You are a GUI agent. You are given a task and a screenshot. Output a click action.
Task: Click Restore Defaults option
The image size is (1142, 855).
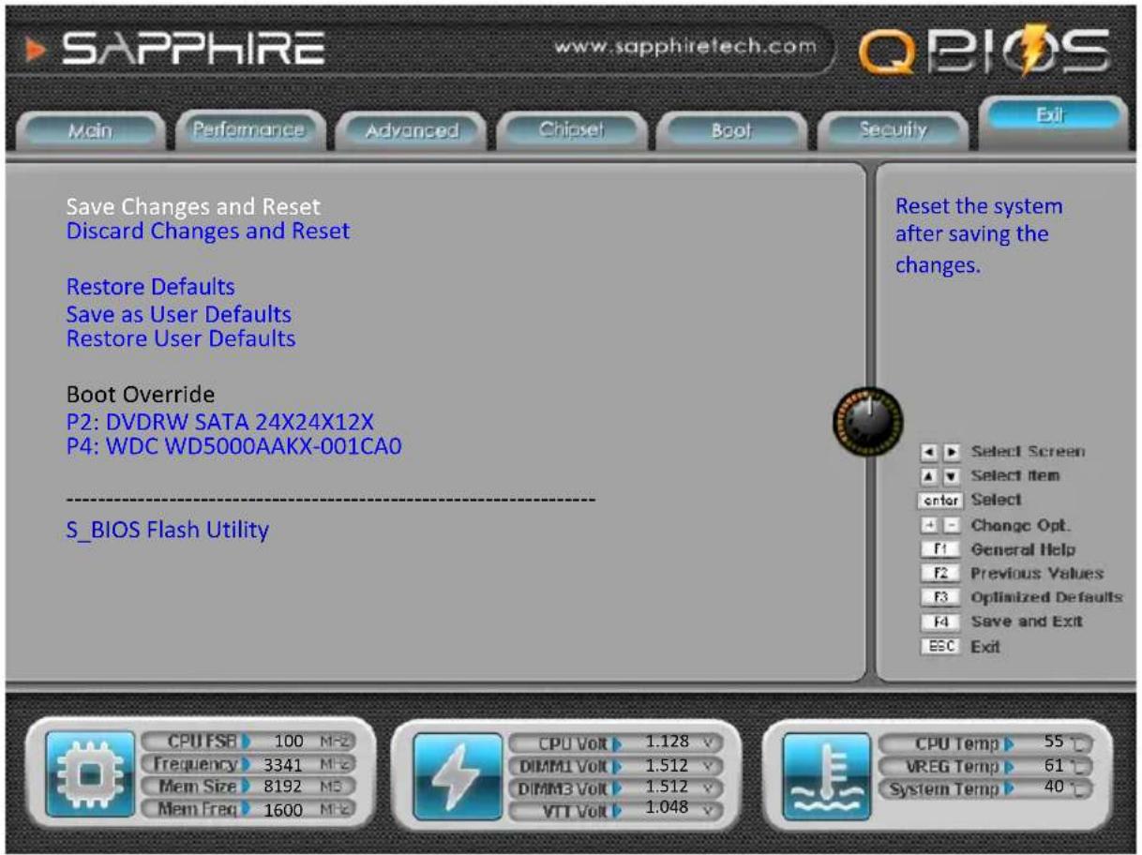coord(150,286)
